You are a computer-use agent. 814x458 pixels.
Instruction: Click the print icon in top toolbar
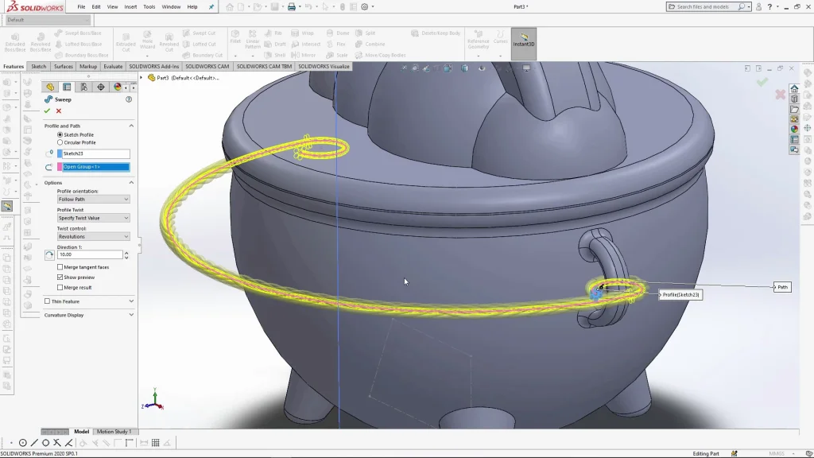point(292,7)
